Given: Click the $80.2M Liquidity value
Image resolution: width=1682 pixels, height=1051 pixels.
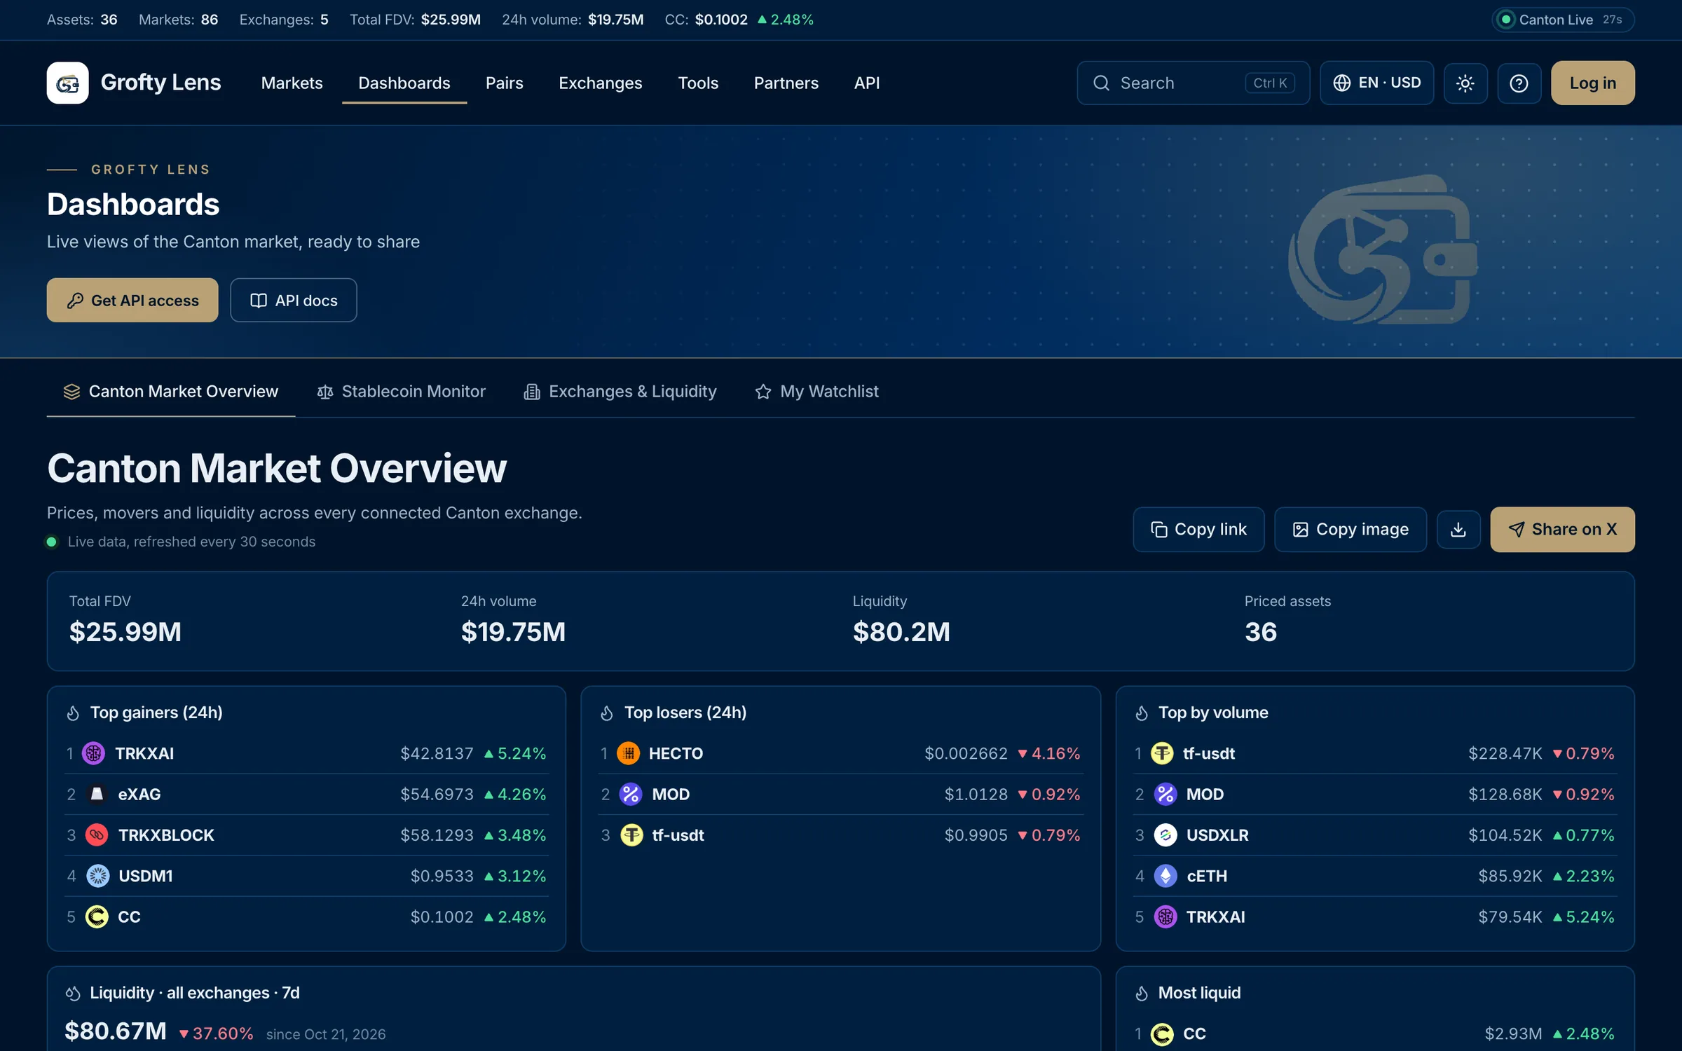Looking at the screenshot, I should click(901, 631).
